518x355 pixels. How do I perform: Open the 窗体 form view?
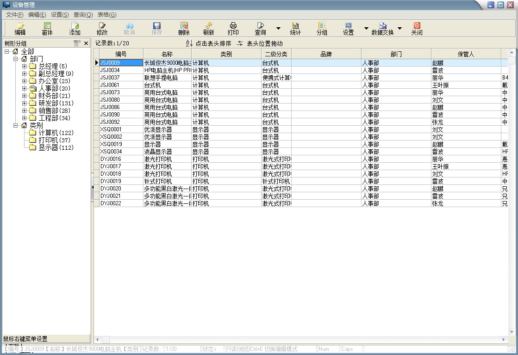click(47, 29)
